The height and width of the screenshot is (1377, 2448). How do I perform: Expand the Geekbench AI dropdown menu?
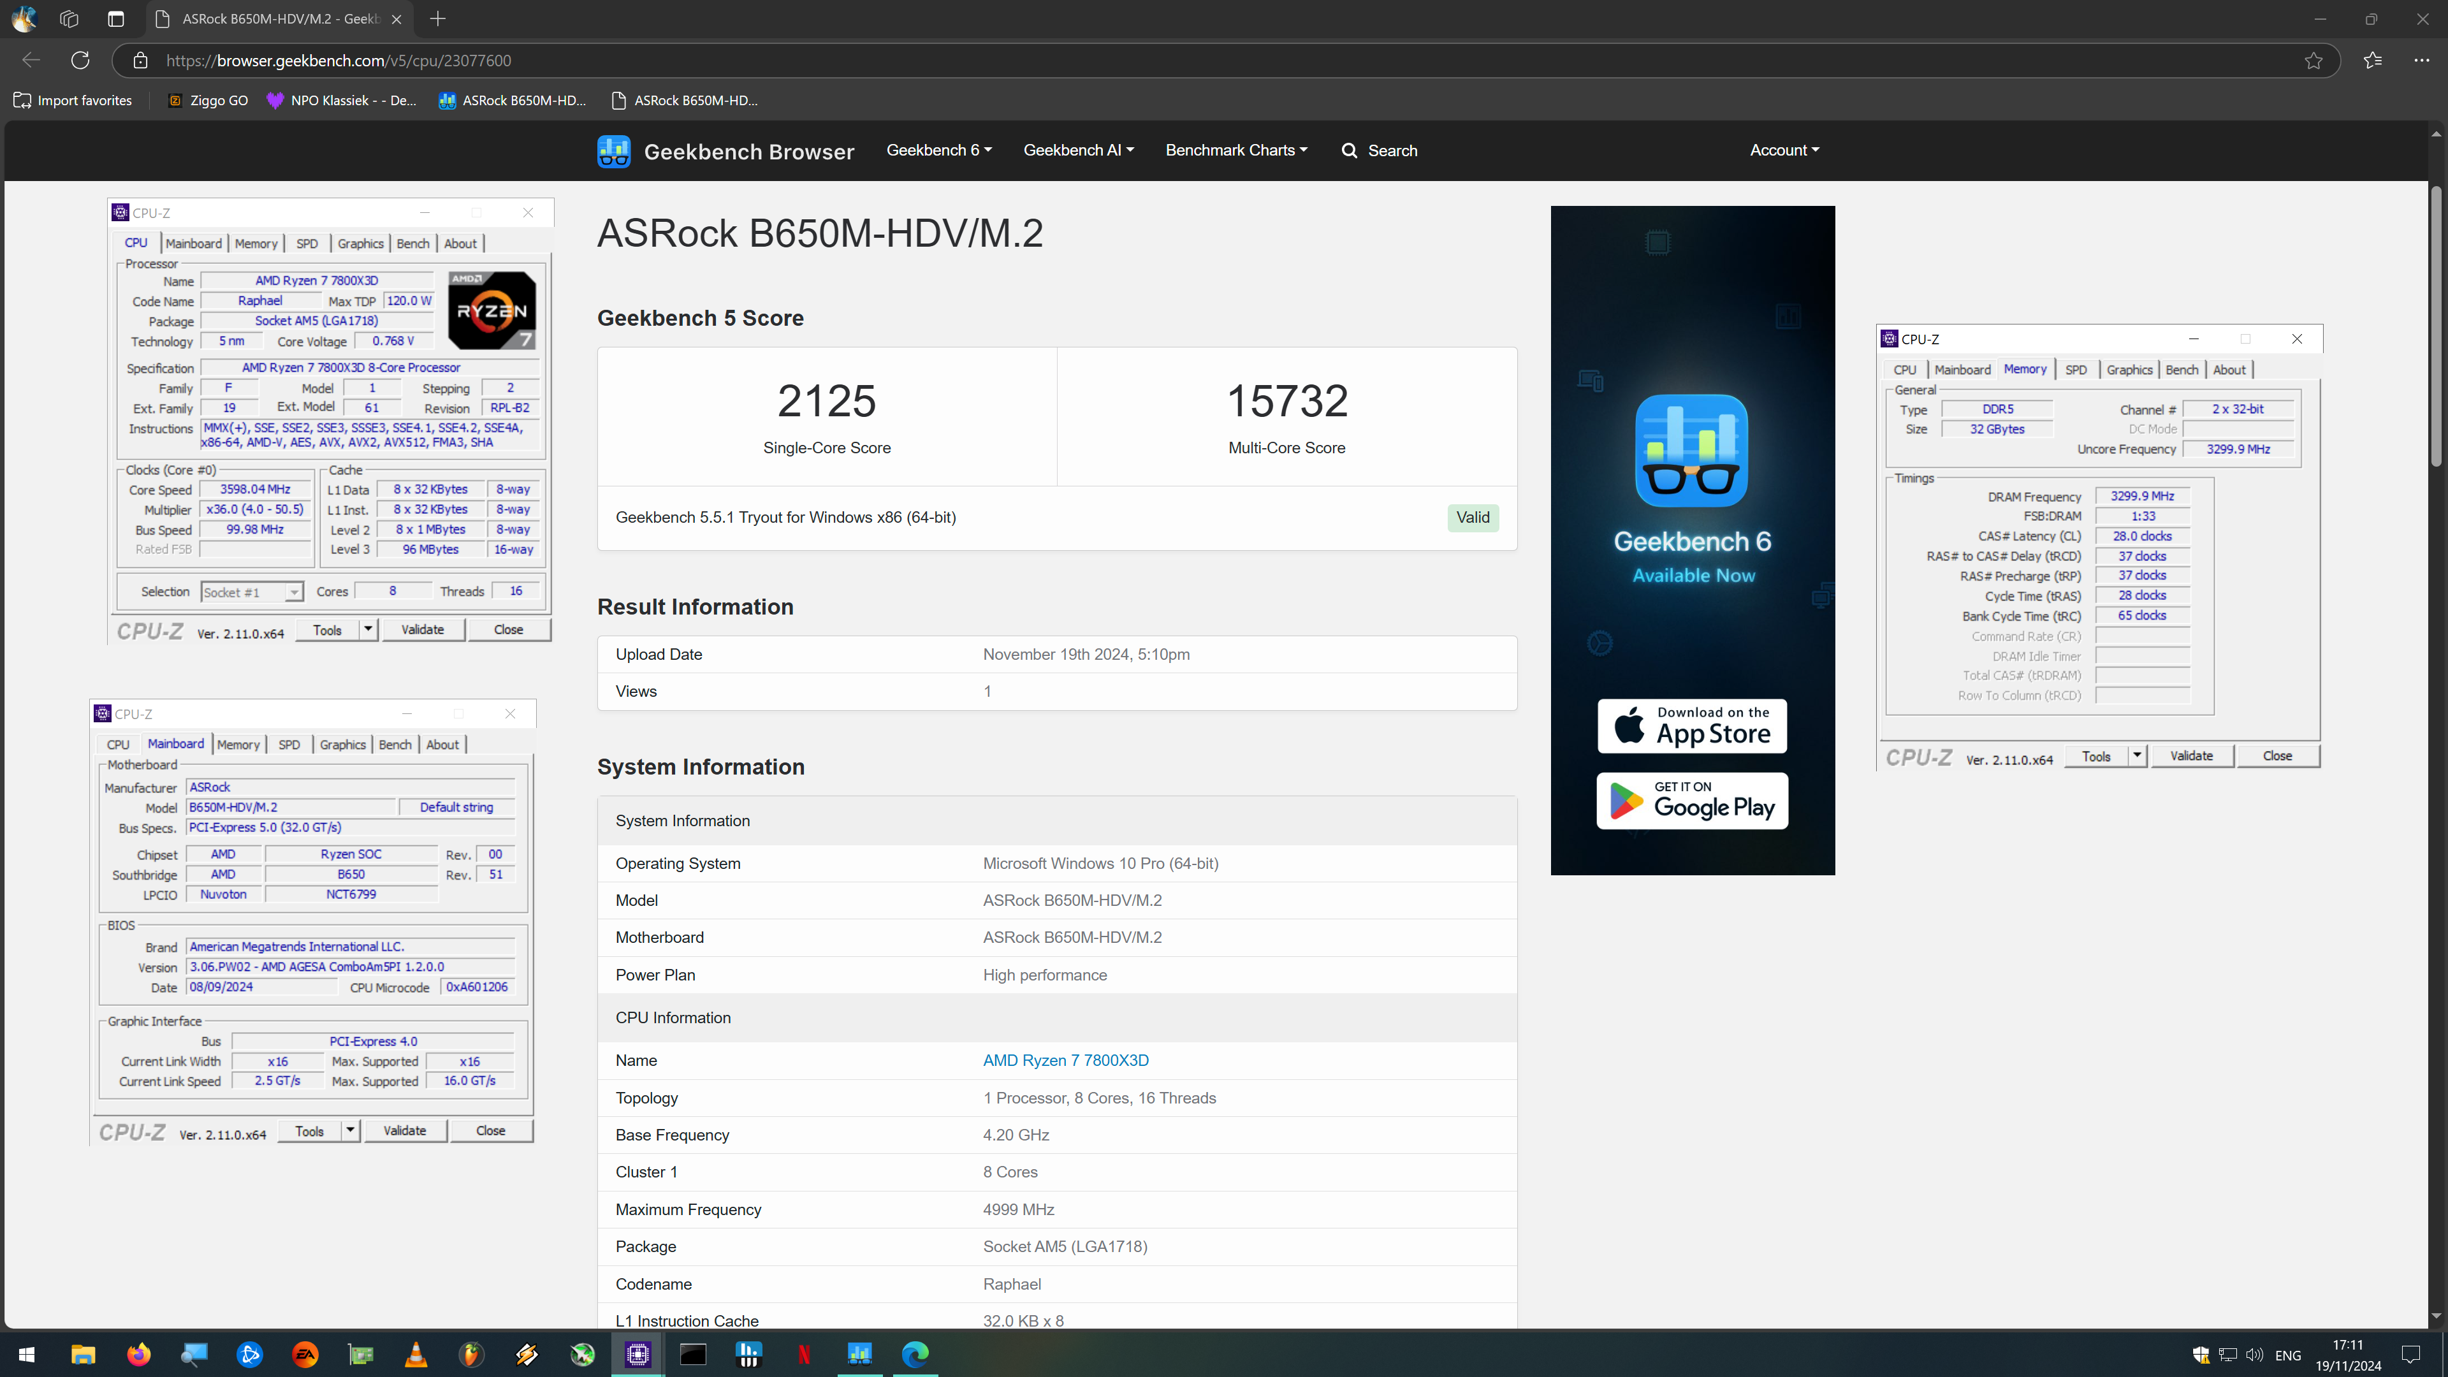point(1079,150)
